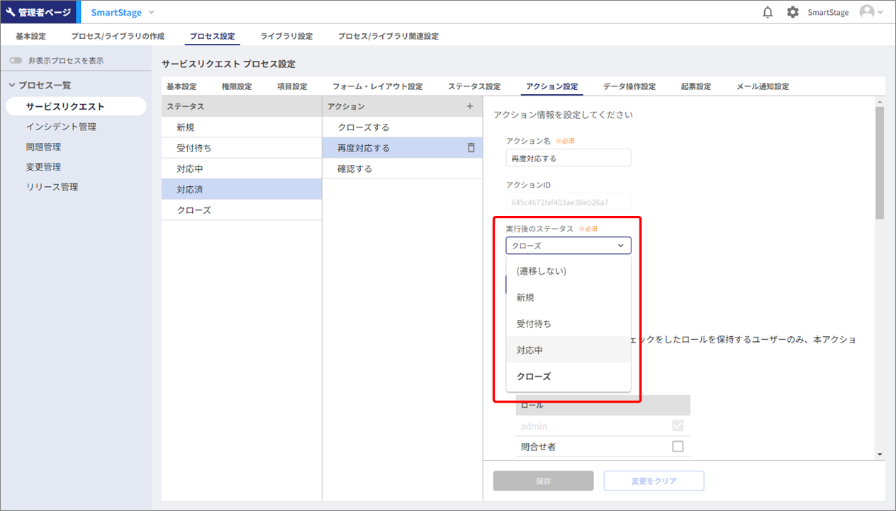Check the 問合せ者 role checkbox
The height and width of the screenshot is (511, 896).
point(678,447)
